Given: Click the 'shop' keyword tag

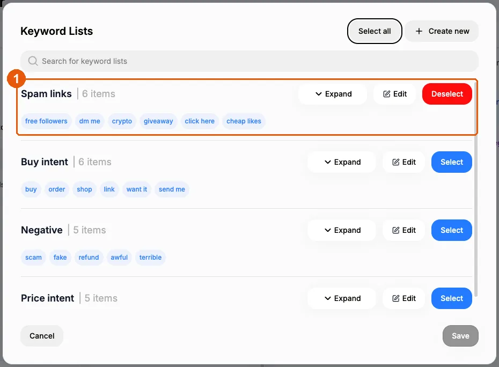Looking at the screenshot, I should pyautogui.click(x=84, y=189).
